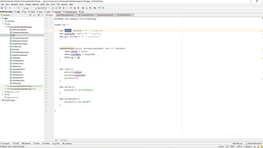Click the Debug bug icon in toolbar
The height and width of the screenshot is (148, 263).
pos(64,8)
